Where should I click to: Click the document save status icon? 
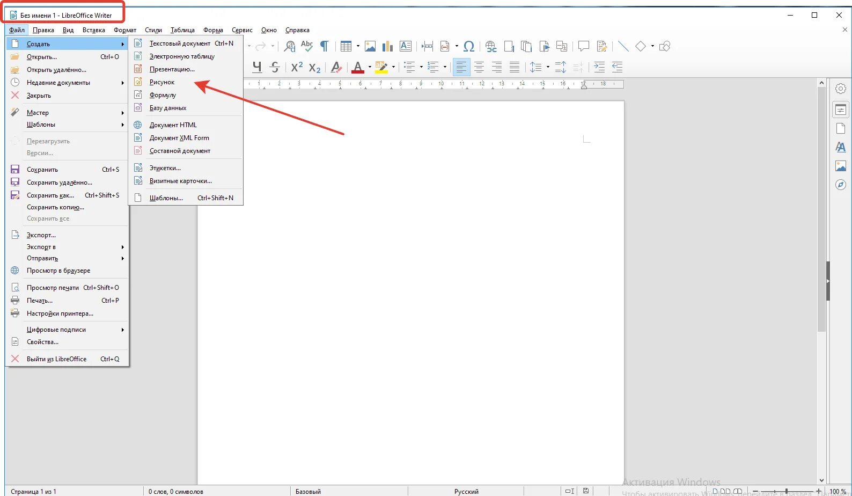(586, 491)
